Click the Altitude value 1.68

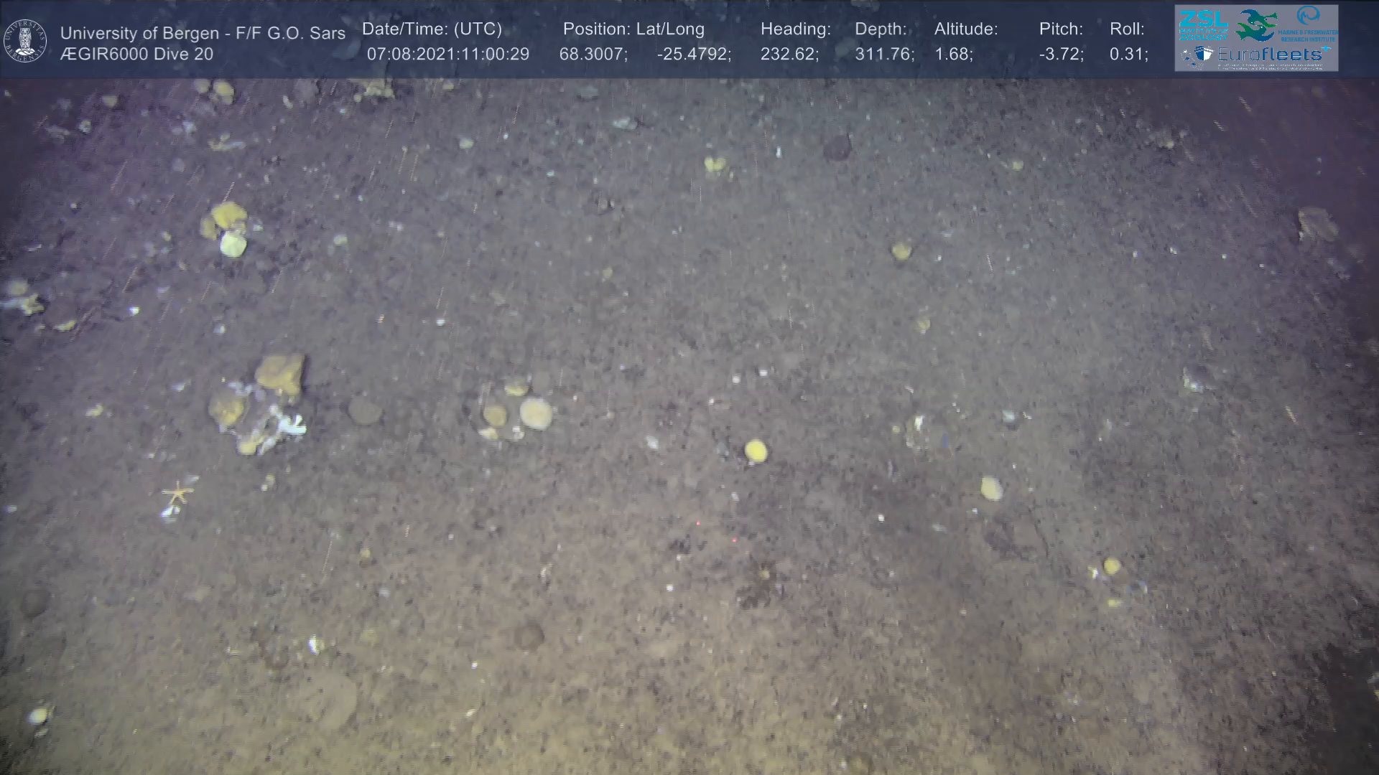coord(953,55)
